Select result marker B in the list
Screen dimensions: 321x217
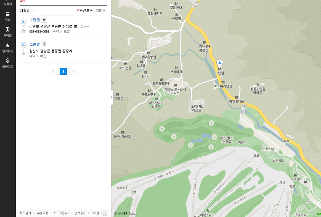23,45
